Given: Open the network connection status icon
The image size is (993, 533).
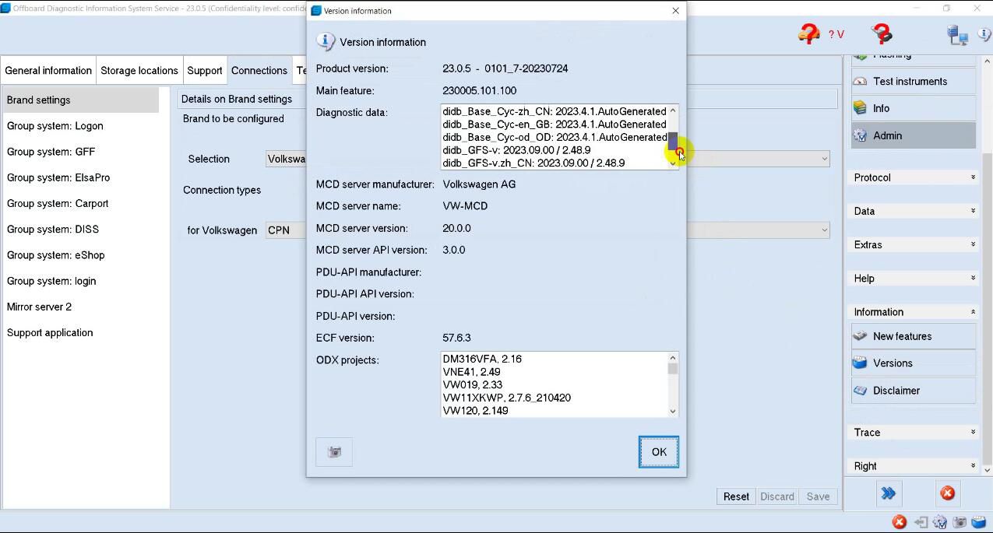Looking at the screenshot, I should coord(957,35).
